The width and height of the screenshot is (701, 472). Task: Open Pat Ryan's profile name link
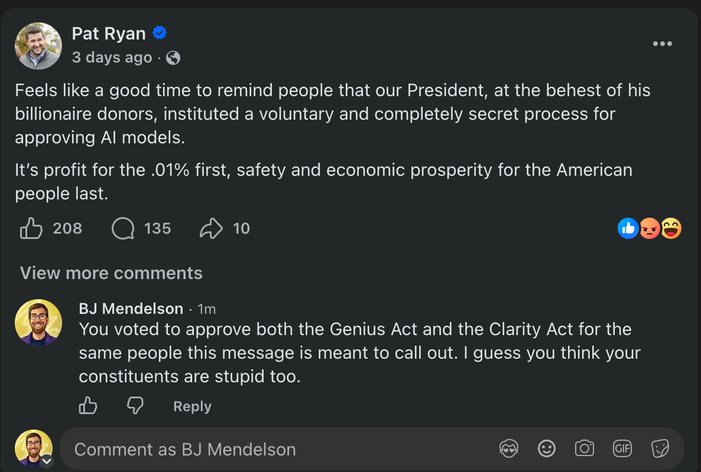pyautogui.click(x=109, y=34)
